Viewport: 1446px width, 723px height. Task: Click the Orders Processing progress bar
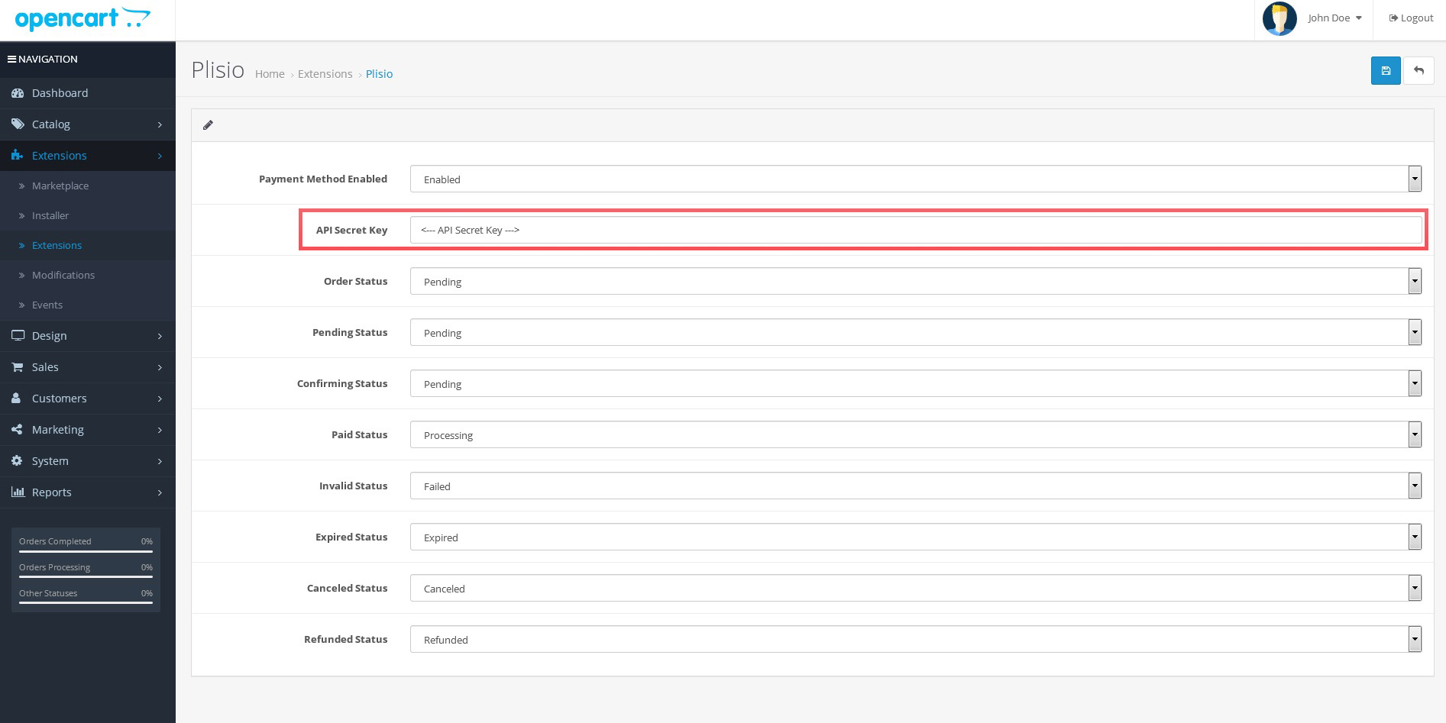[86, 577]
